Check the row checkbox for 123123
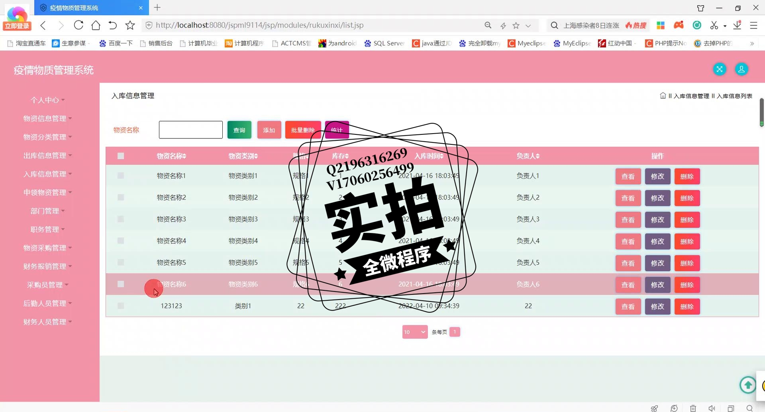765x412 pixels. pyautogui.click(x=121, y=306)
